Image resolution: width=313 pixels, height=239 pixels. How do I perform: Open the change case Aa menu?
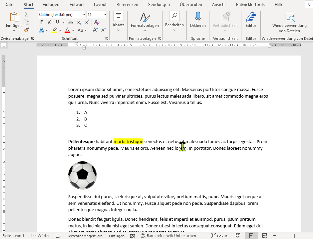[x=82, y=30]
